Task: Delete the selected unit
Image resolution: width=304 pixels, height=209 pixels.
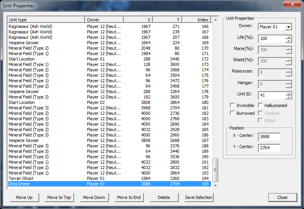Action: tap(164, 197)
